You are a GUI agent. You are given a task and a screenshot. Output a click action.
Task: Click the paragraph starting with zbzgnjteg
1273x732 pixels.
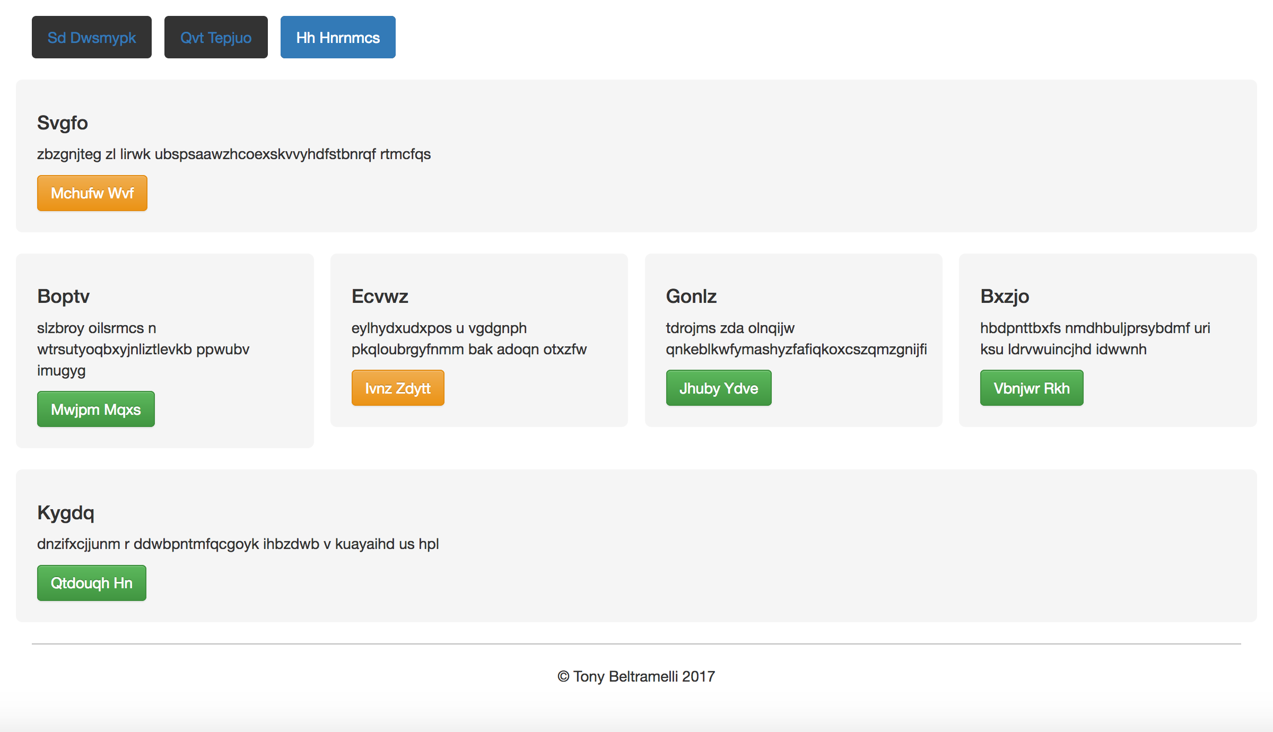click(234, 154)
